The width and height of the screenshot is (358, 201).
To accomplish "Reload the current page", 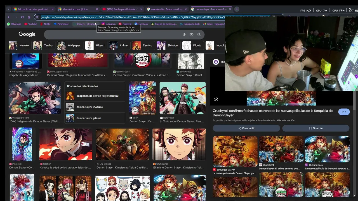I will click(x=22, y=17).
